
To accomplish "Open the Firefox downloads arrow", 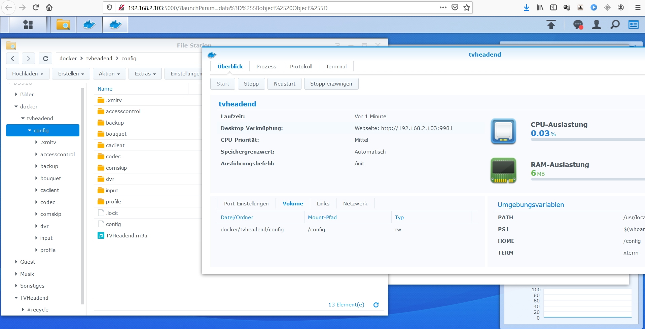I will click(x=527, y=7).
